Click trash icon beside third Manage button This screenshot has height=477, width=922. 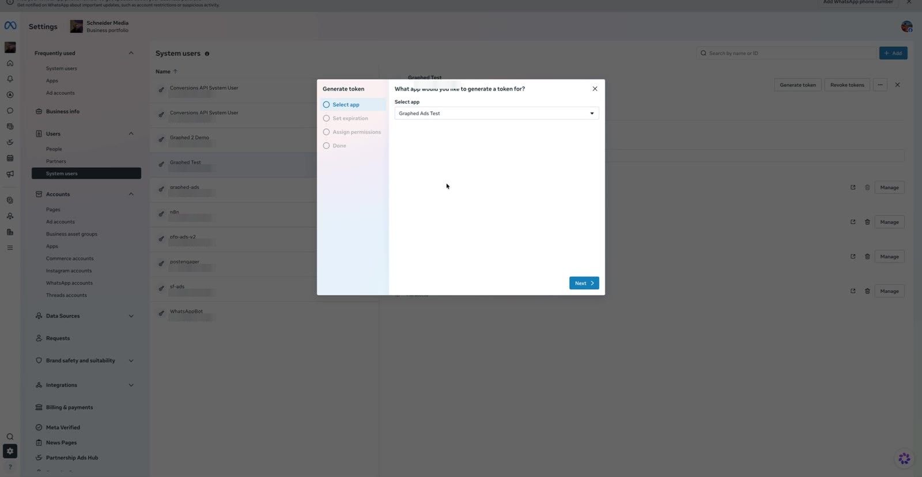pos(867,257)
